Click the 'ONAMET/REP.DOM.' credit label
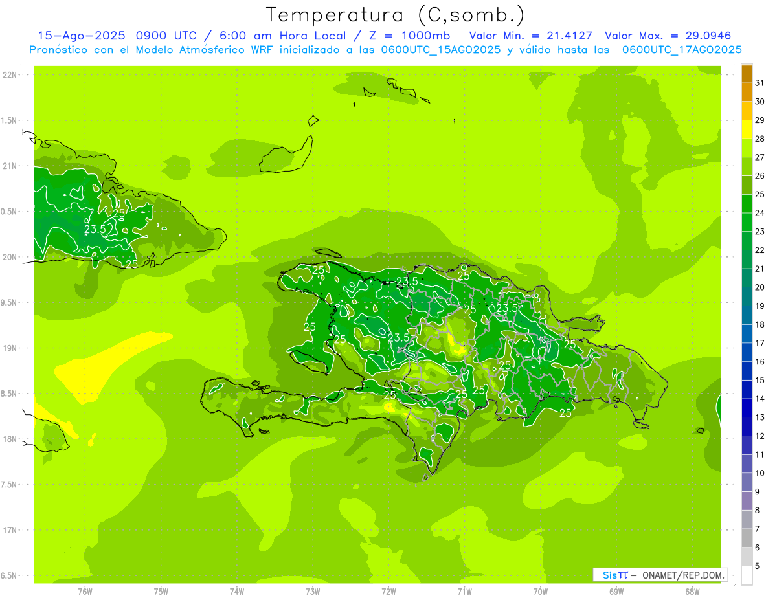Viewport: 777px width, 600px height. pos(684,575)
